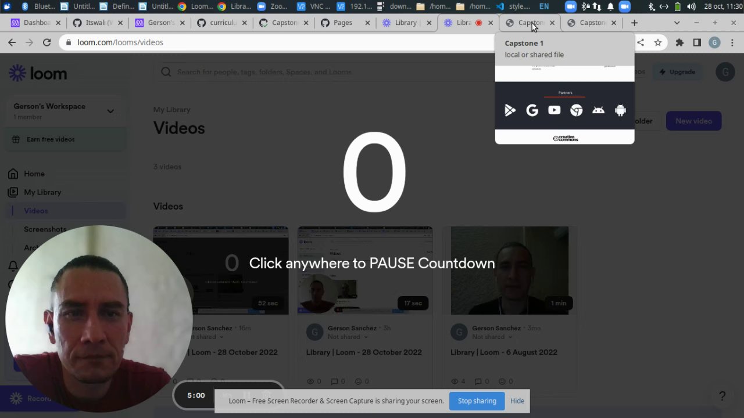Reactions icon on 6 August video card
744x418 pixels.
point(502,381)
